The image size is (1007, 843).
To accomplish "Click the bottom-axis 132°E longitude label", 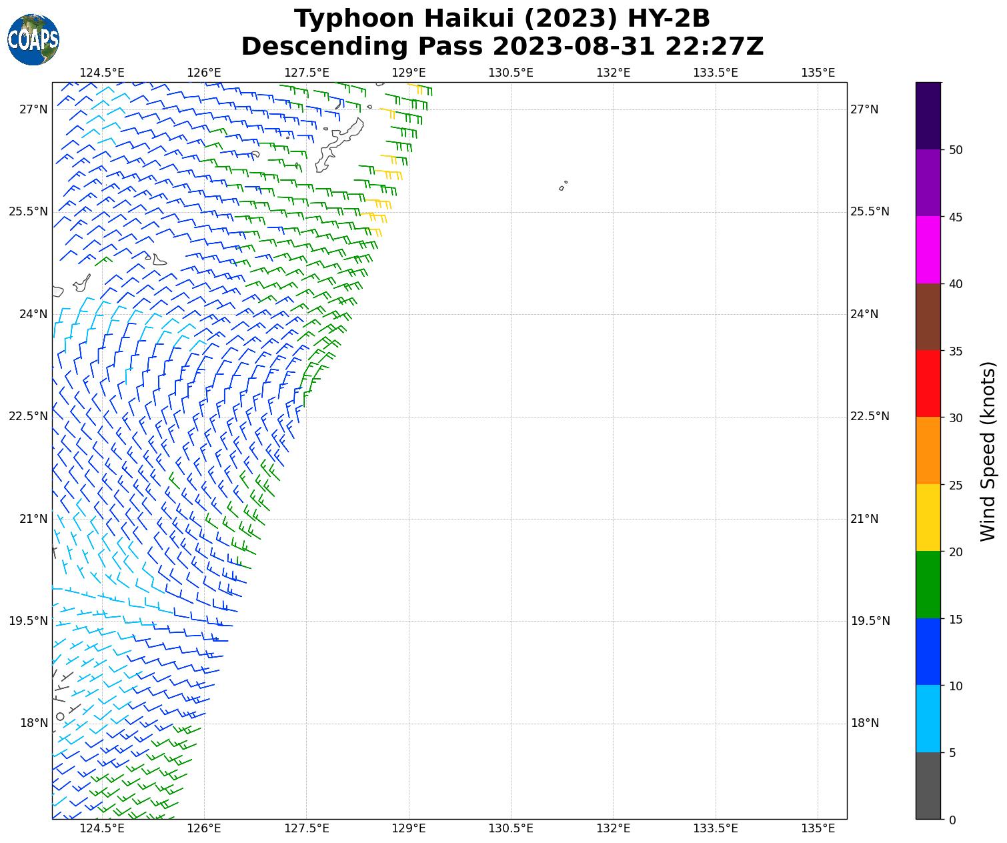I will click(613, 828).
